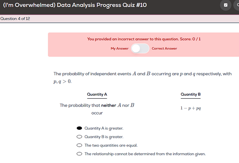Select the 'Quantity A is greater' radio button
This screenshot has height=163, width=239.
coord(79,128)
